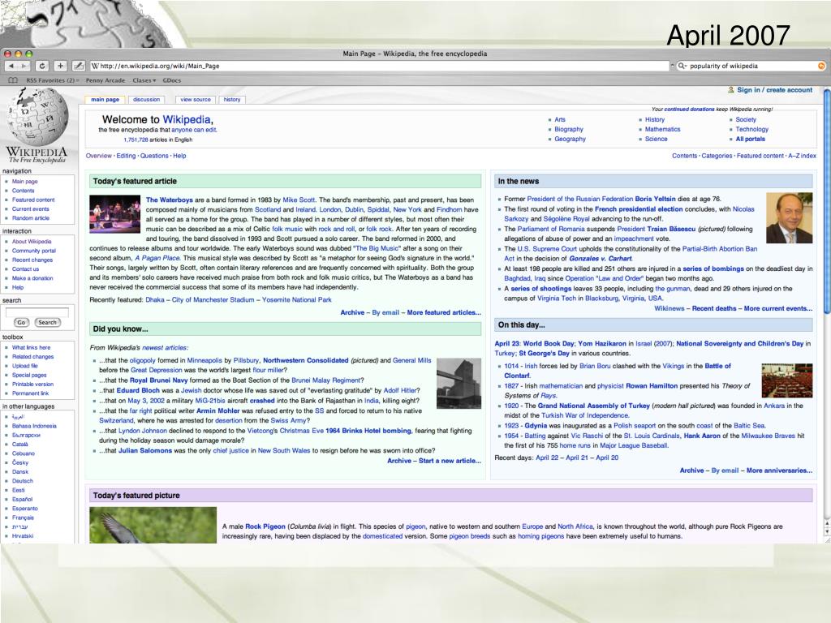Open the Français language link
Screen dimensions: 831x623
23,518
